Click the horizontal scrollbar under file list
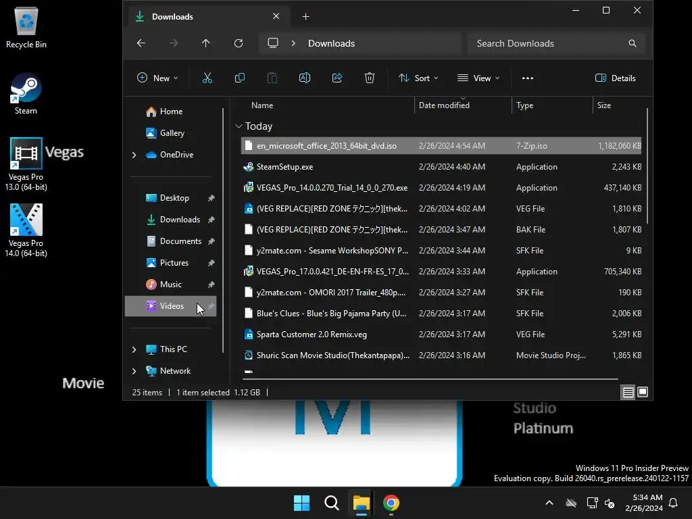 [430, 378]
